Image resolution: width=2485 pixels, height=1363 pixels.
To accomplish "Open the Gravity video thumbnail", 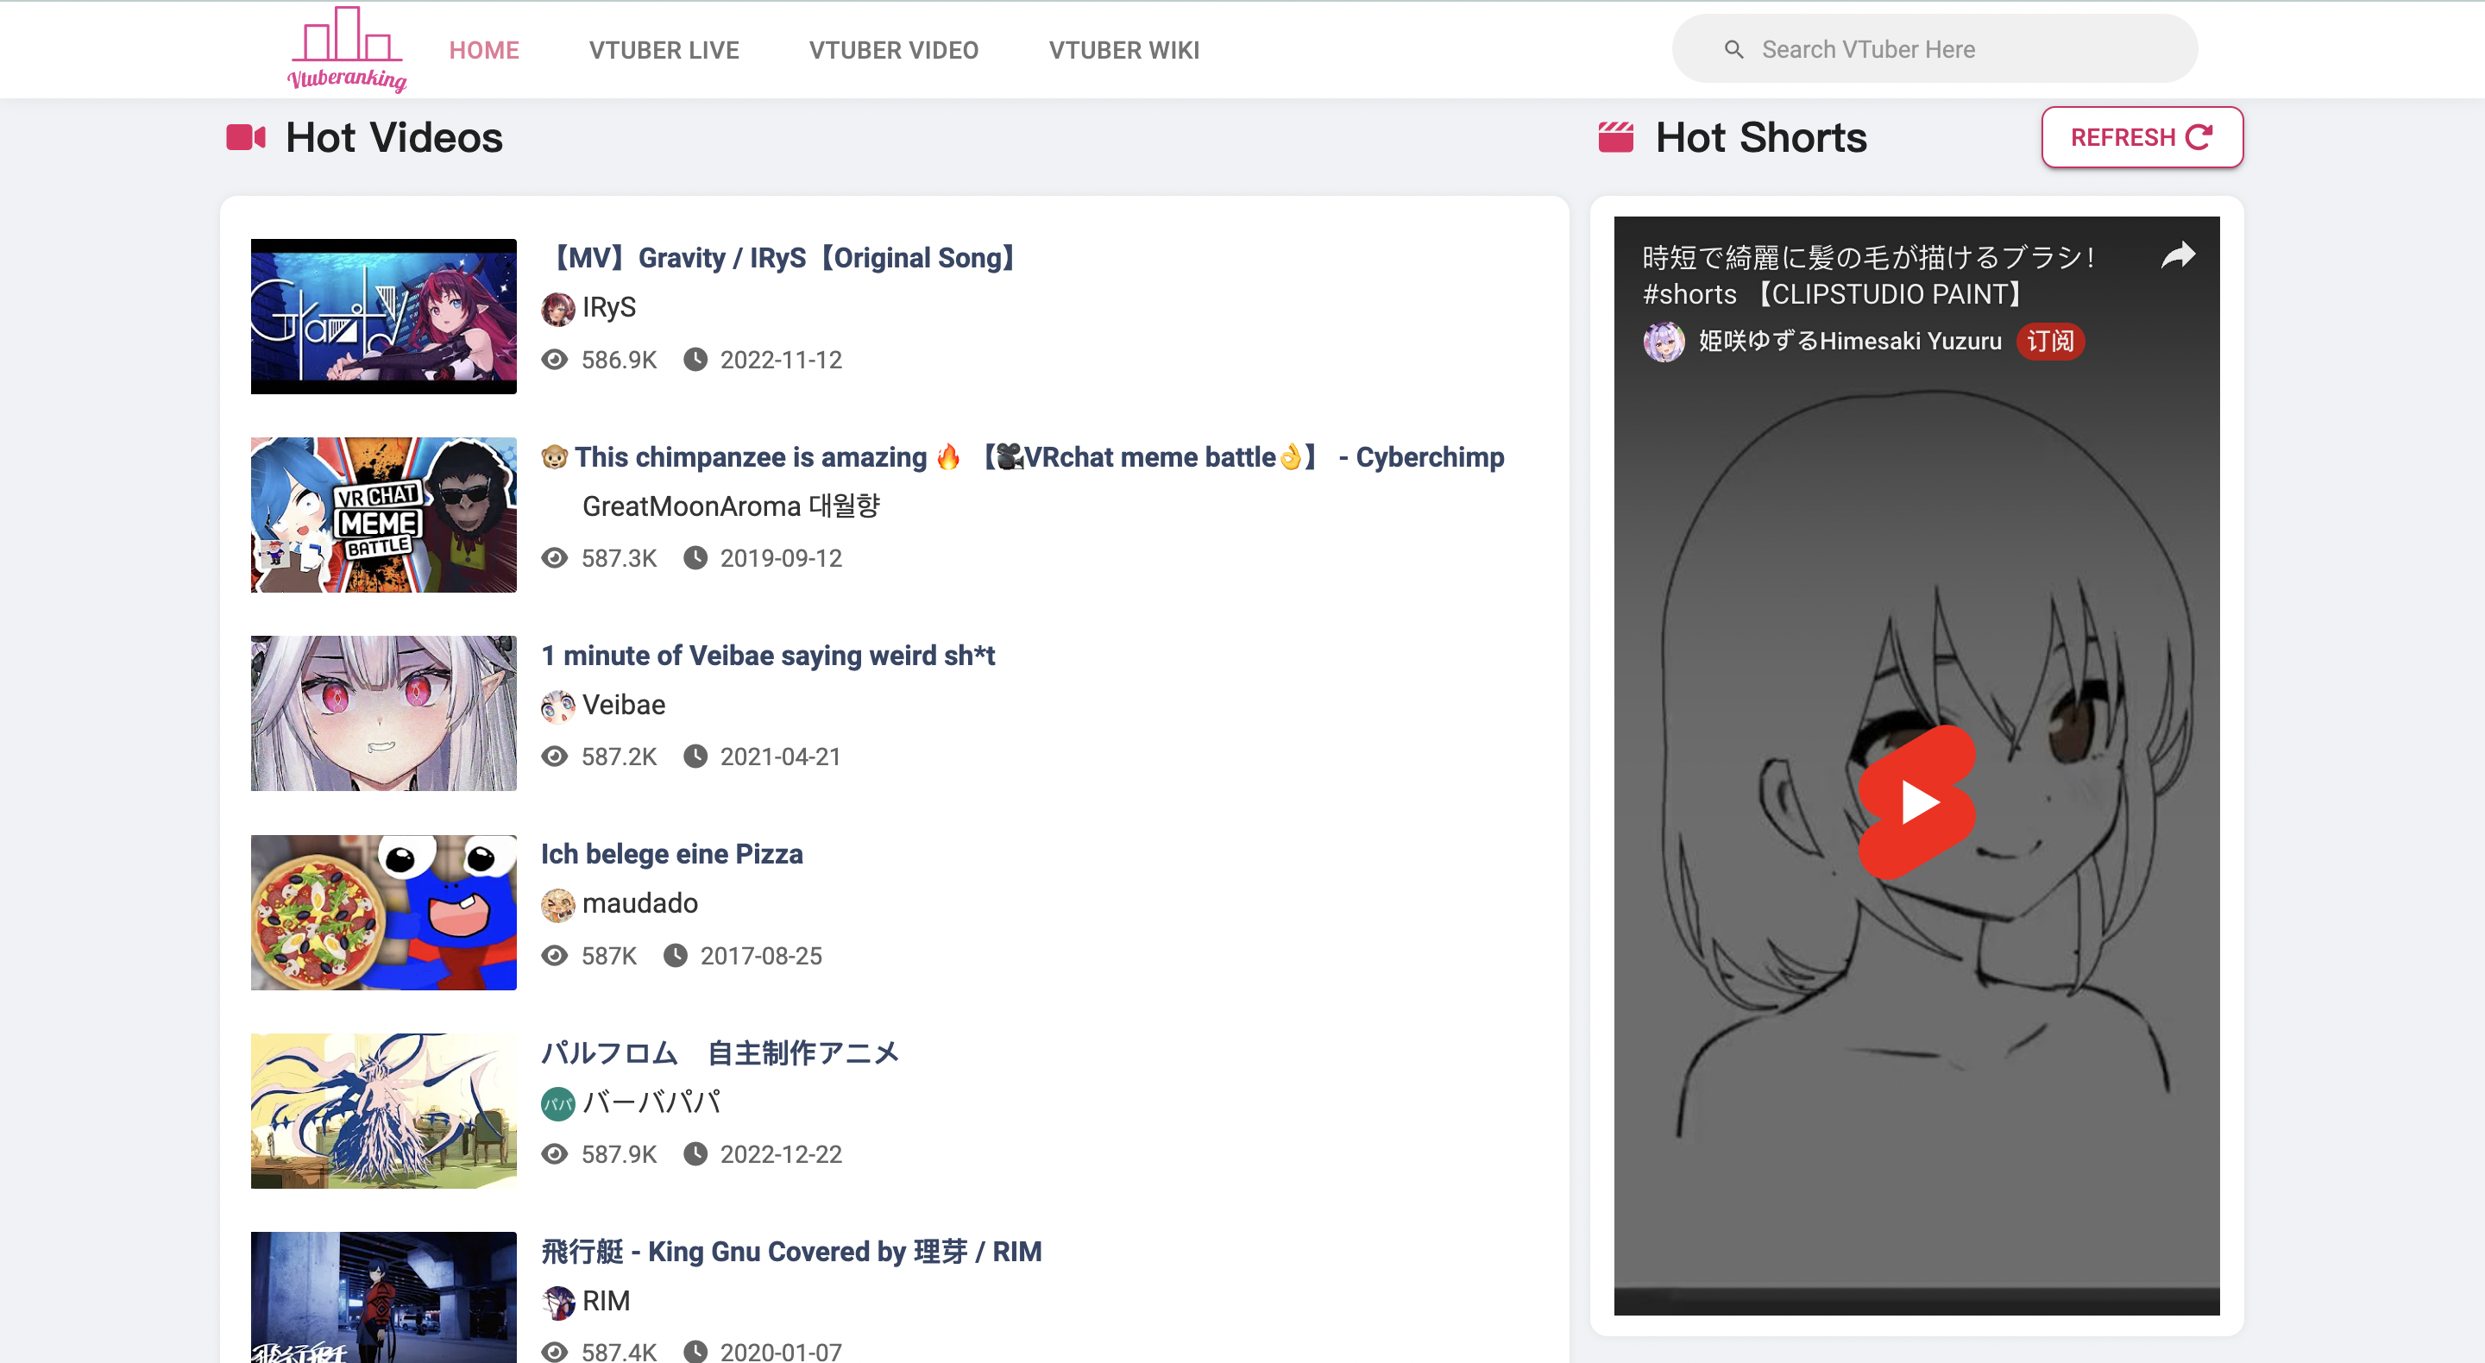I will pyautogui.click(x=383, y=317).
